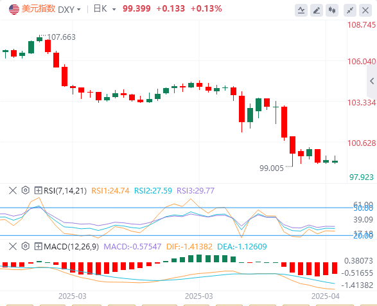
Task: Select the drawing pencil tool
Action: click(x=317, y=10)
